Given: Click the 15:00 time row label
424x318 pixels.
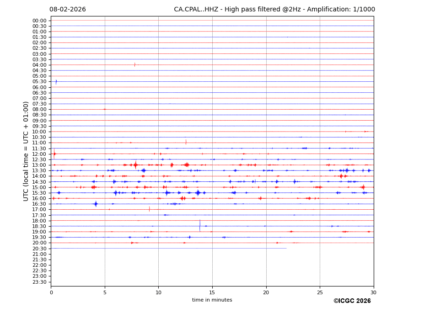Looking at the screenshot, I should tap(39, 187).
